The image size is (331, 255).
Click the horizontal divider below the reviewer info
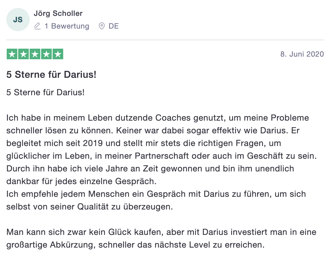coord(165,40)
